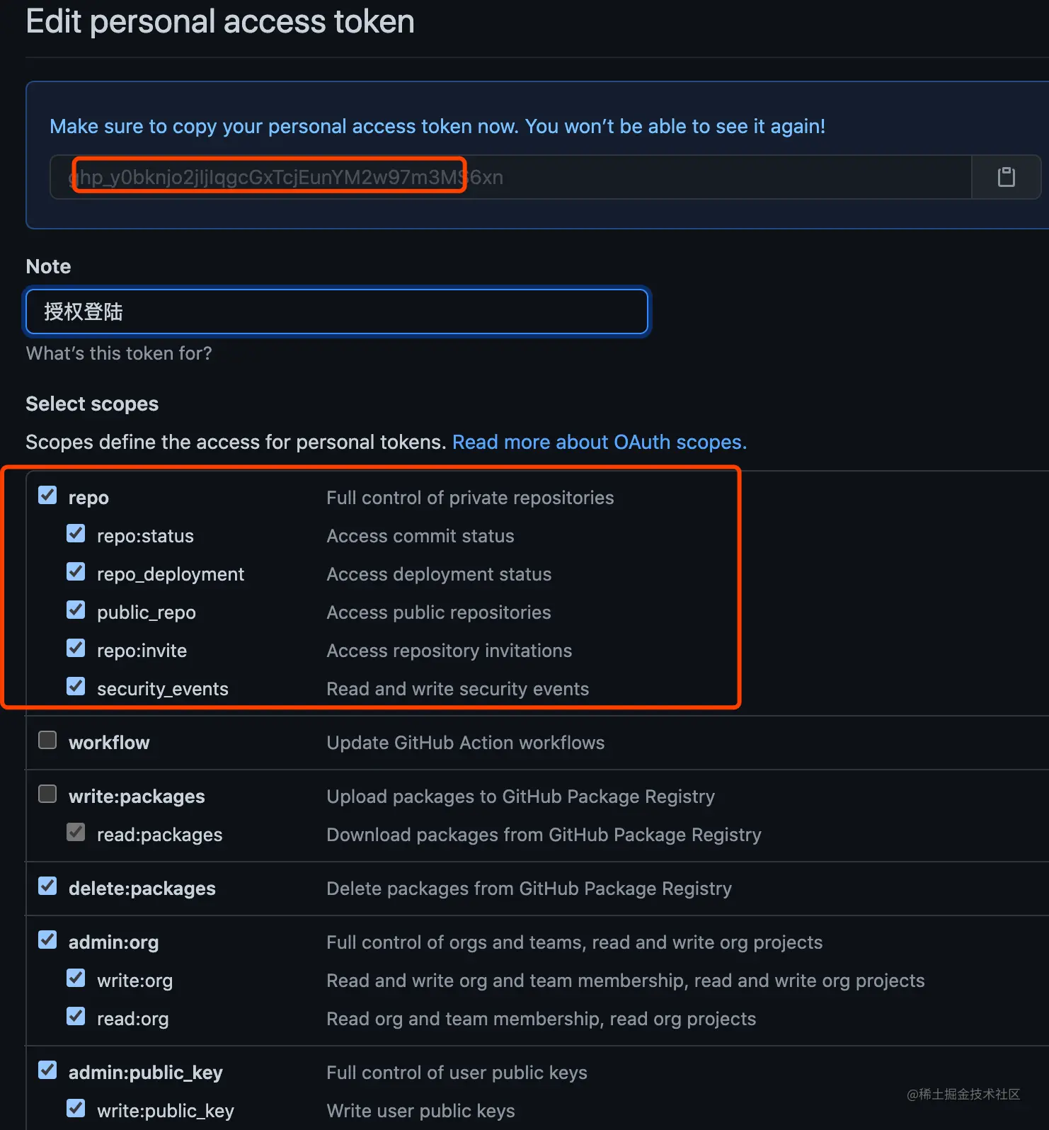Toggle the read:org checkbox
The image size is (1049, 1130).
point(76,1016)
